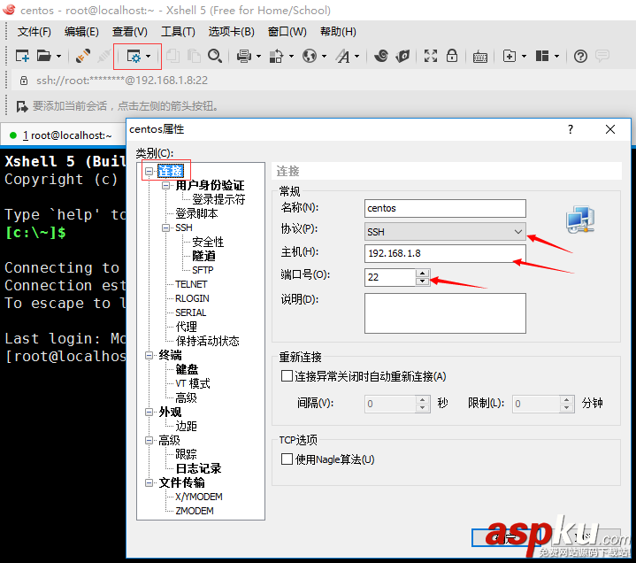Collapse the 终端 tree node
Viewport: 636px width, 563px height.
pyautogui.click(x=149, y=355)
